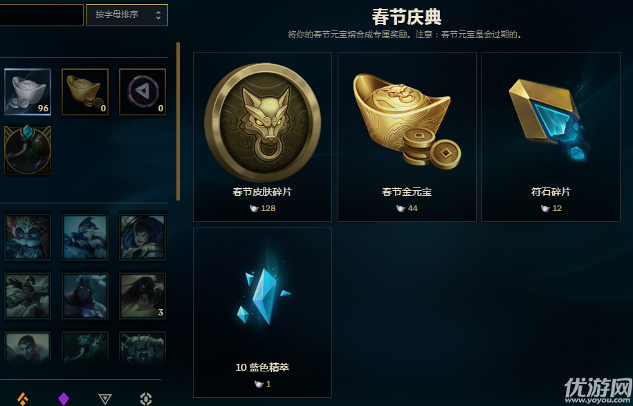Select the silver ingot token showing 96
Viewport: 633px width, 406px height.
[x=28, y=92]
